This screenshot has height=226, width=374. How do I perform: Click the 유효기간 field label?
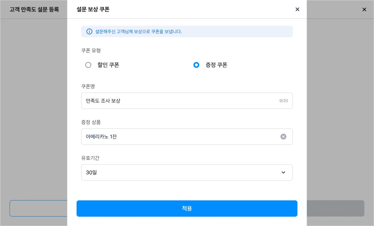click(x=90, y=158)
